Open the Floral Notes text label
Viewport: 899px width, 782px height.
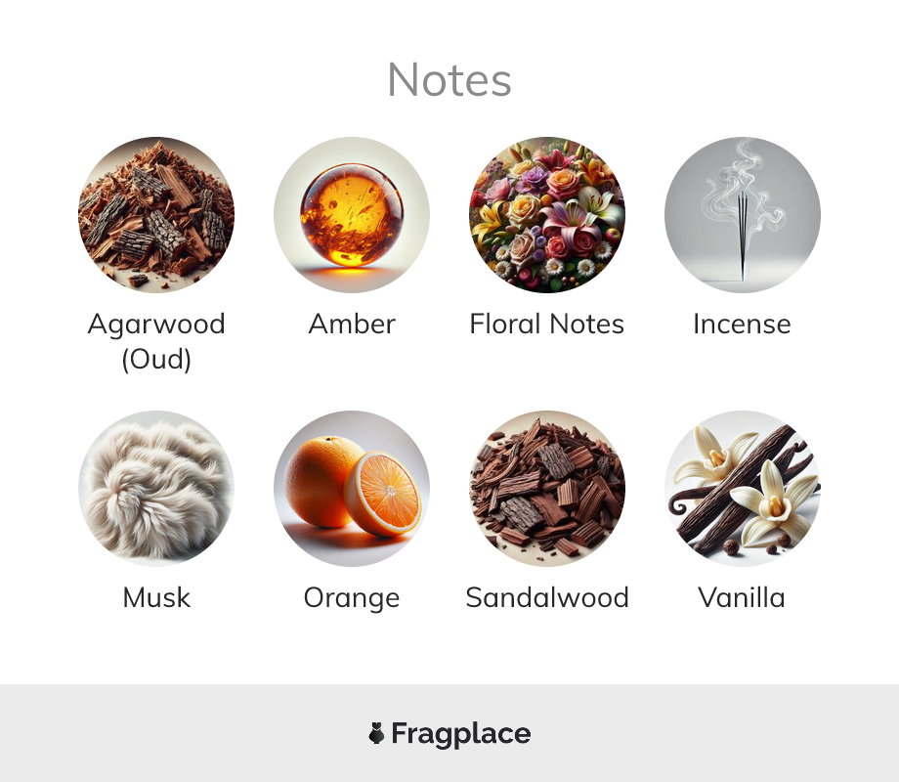[547, 325]
